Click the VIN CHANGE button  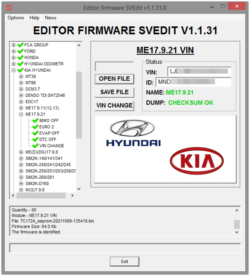pos(114,105)
